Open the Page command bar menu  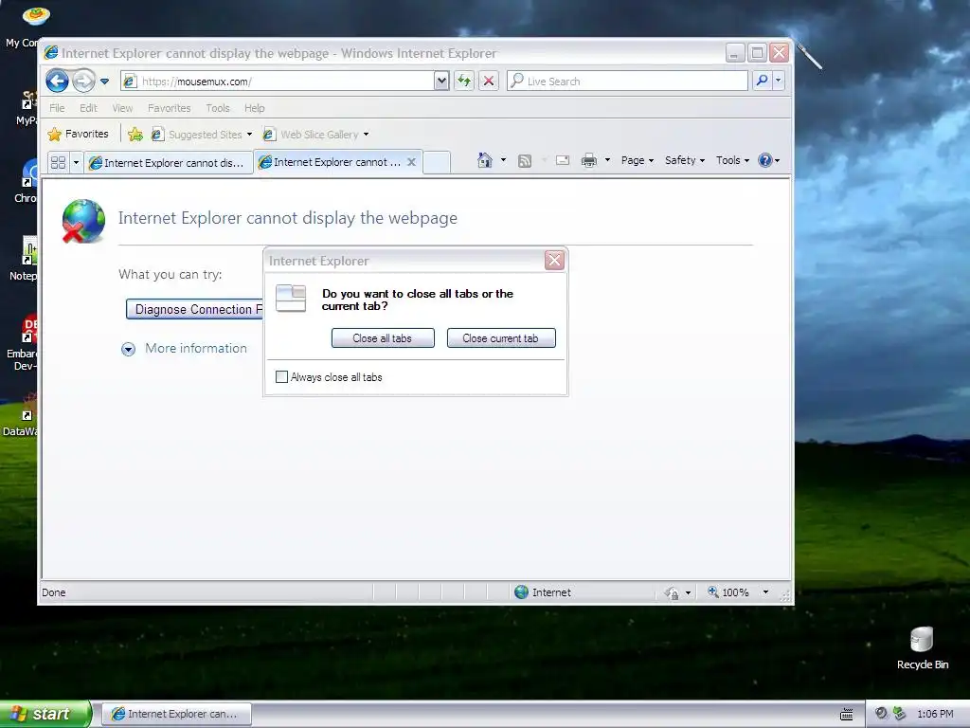[x=638, y=160]
